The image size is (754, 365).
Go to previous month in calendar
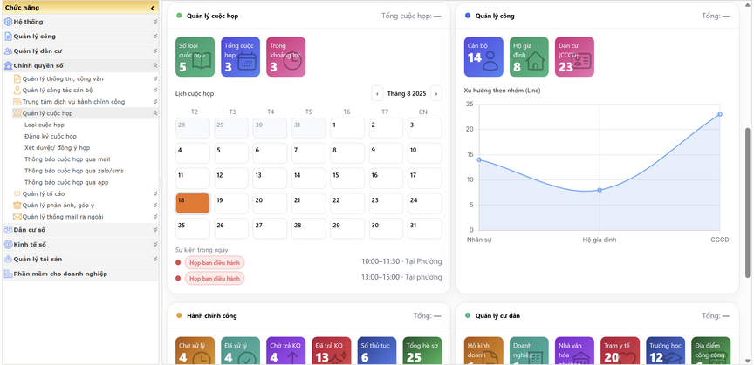coord(377,93)
